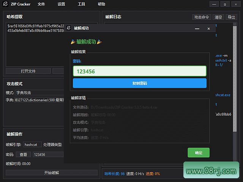Screen dimensions: 243x182
Task: Click the 哈希长度: 96 status text
Action: 114,174
